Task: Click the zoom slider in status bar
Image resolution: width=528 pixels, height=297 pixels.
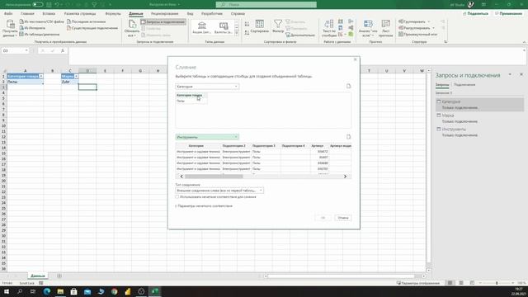Action: coord(497,283)
